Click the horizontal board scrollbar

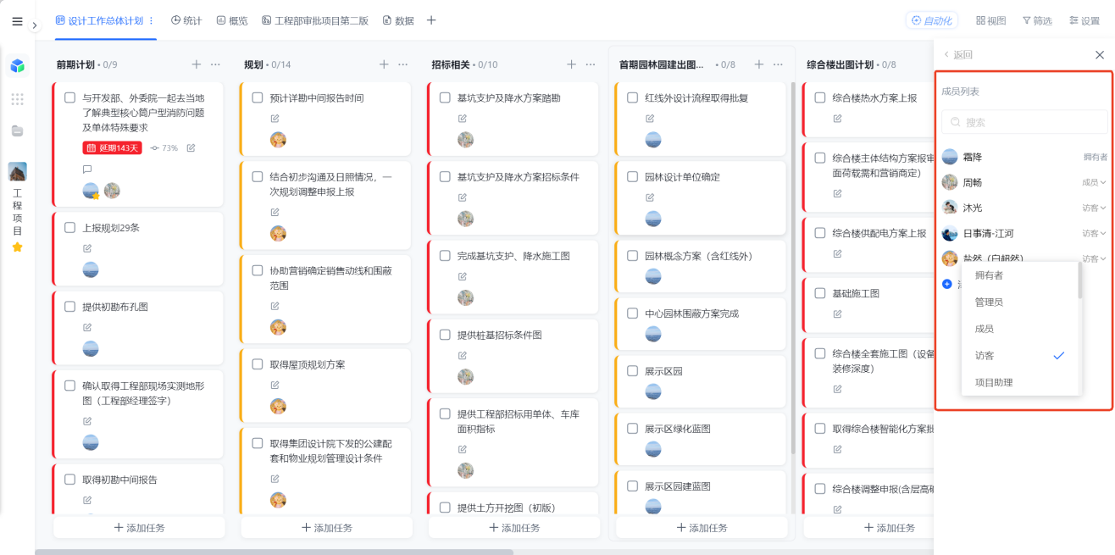(274, 552)
